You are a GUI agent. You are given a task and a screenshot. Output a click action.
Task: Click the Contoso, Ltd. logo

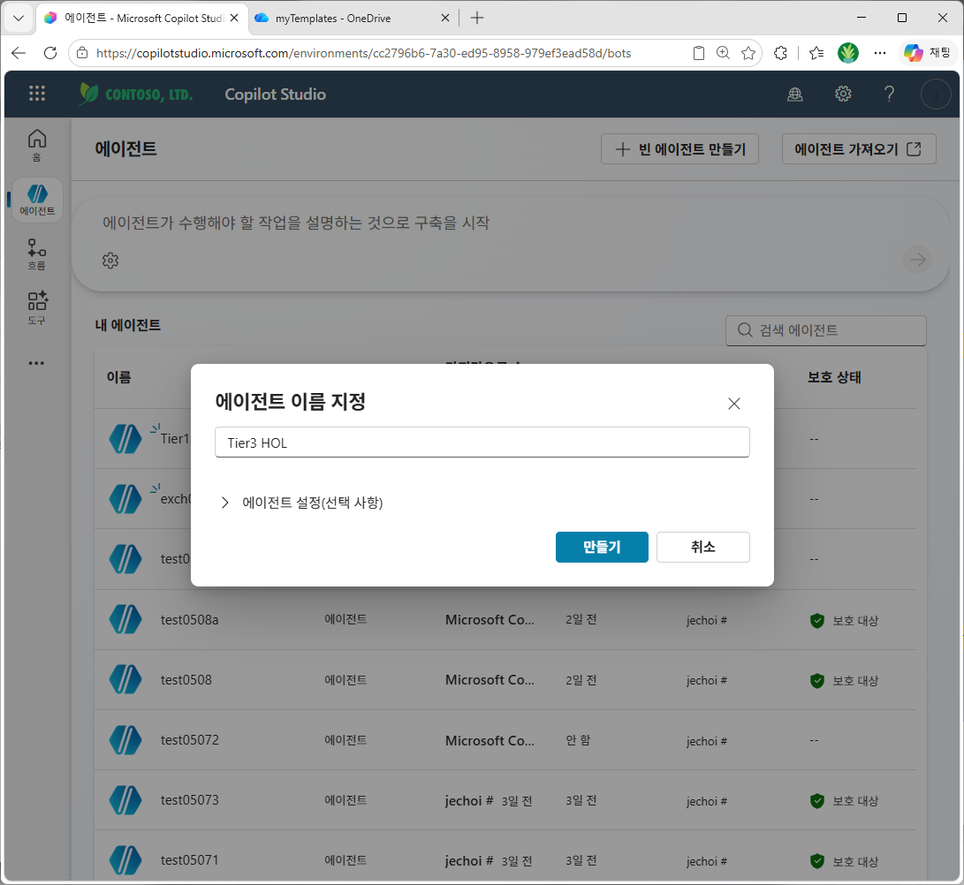click(136, 94)
